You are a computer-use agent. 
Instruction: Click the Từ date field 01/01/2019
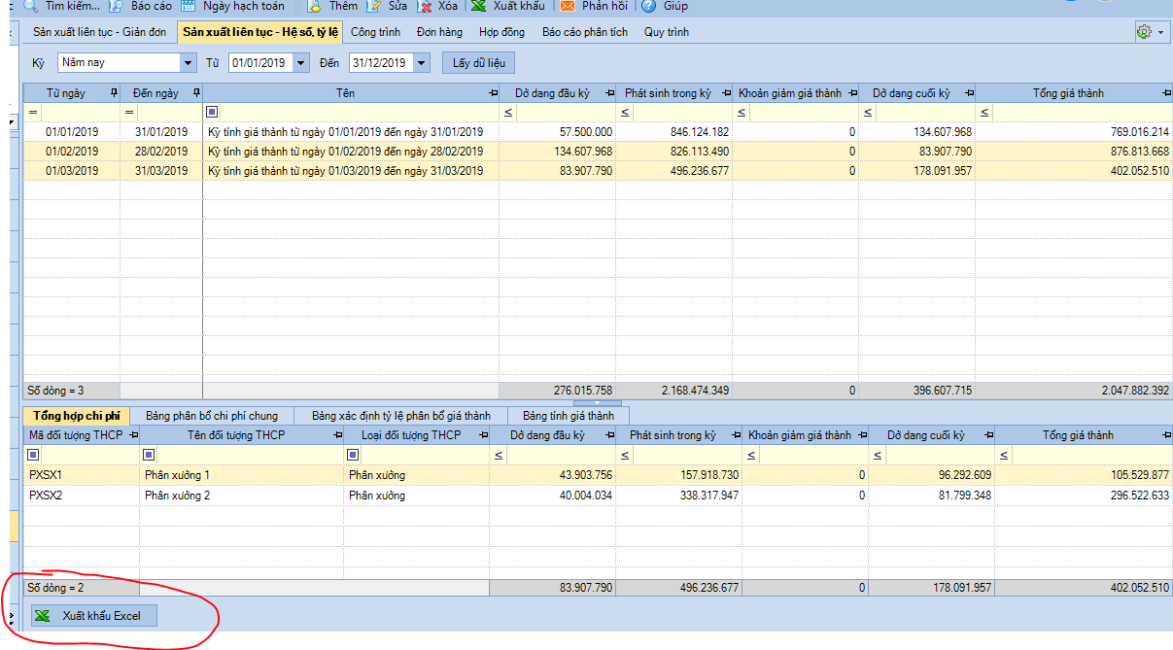[x=260, y=63]
